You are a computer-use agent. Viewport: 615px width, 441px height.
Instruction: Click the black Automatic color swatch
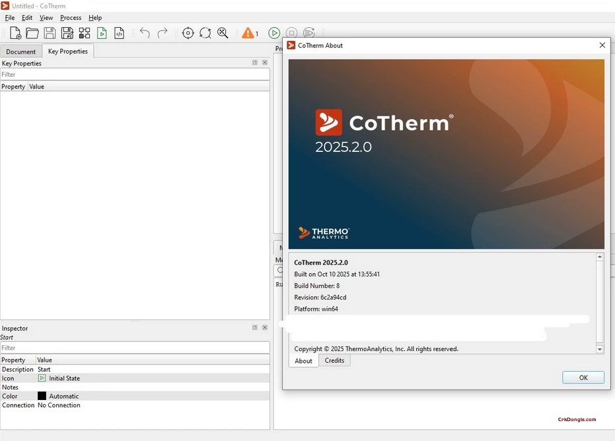(x=42, y=396)
